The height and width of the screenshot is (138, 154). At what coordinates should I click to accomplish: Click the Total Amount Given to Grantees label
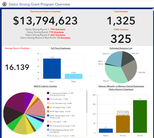(x=45, y=12)
